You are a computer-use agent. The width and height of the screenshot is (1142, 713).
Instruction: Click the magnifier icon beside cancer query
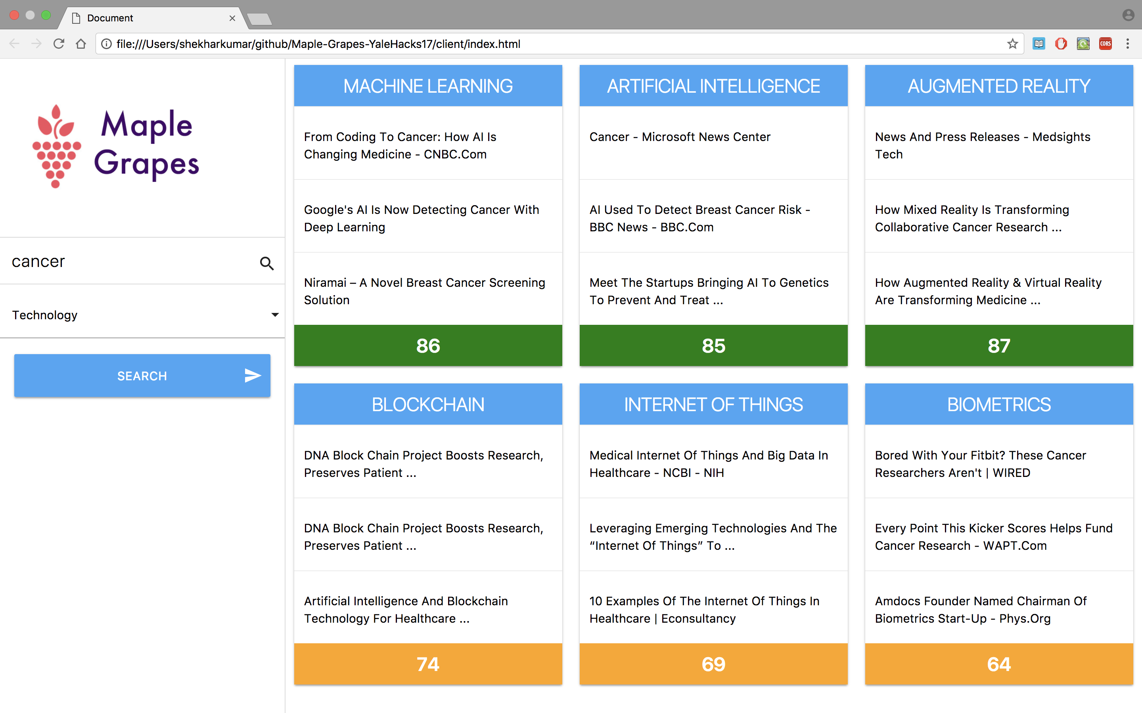[266, 263]
